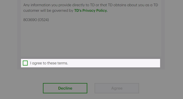Open TD's Privacy Policy link
183x99 pixels.
[x=91, y=11]
